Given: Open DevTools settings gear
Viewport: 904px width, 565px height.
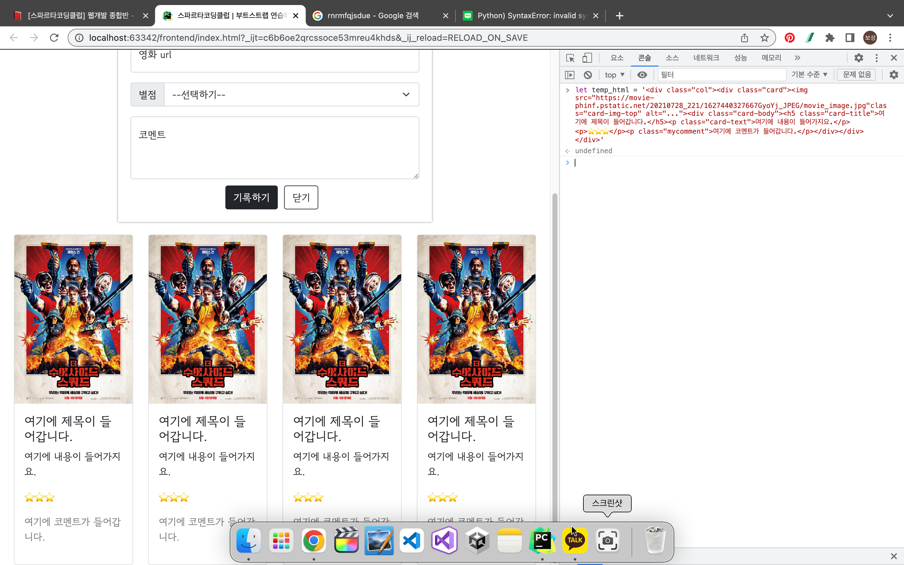Looking at the screenshot, I should coord(859,58).
